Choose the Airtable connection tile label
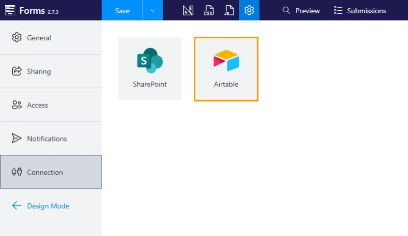 click(226, 84)
